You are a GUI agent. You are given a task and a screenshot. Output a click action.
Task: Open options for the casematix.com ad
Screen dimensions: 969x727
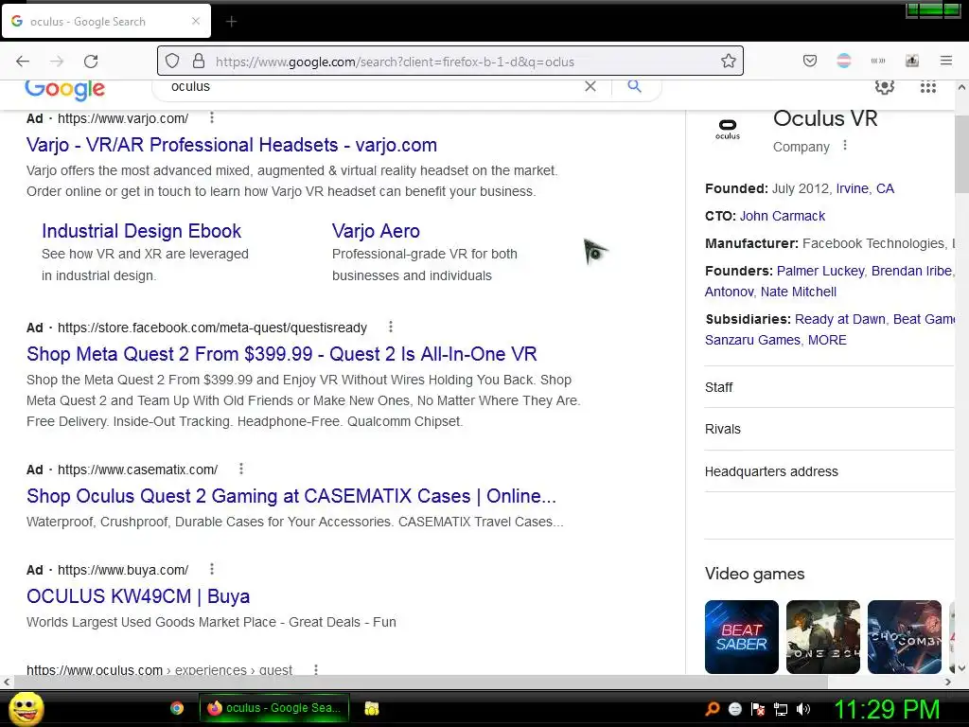coord(241,469)
